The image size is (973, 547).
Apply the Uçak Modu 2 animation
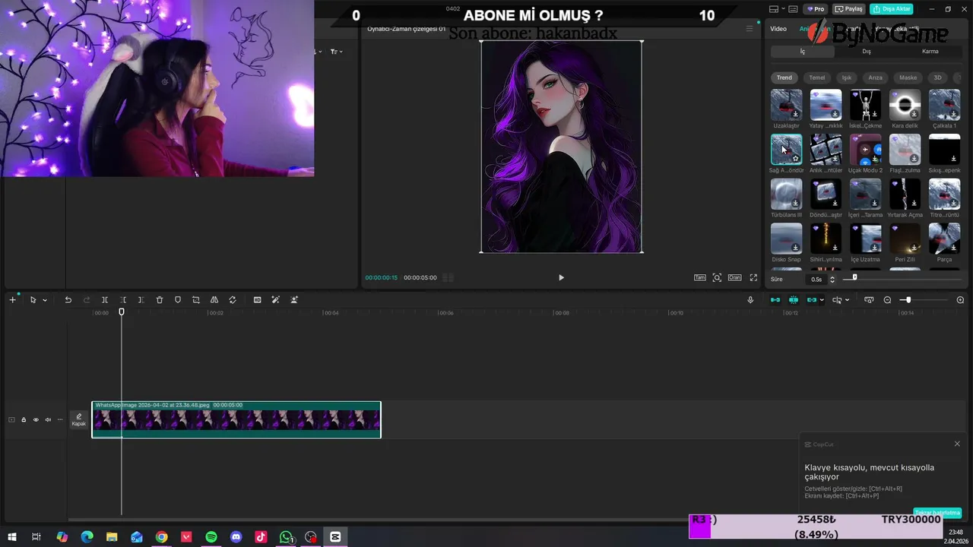pos(865,150)
